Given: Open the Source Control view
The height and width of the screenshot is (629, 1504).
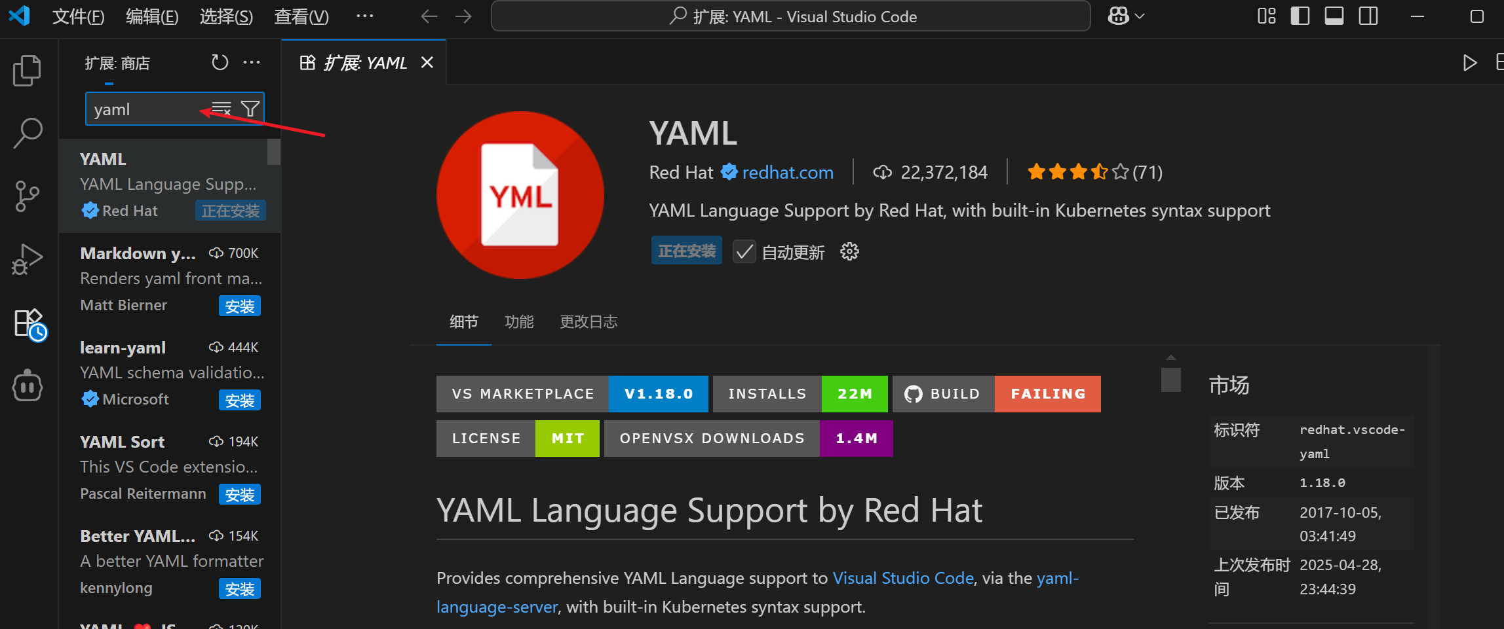Looking at the screenshot, I should [x=27, y=196].
